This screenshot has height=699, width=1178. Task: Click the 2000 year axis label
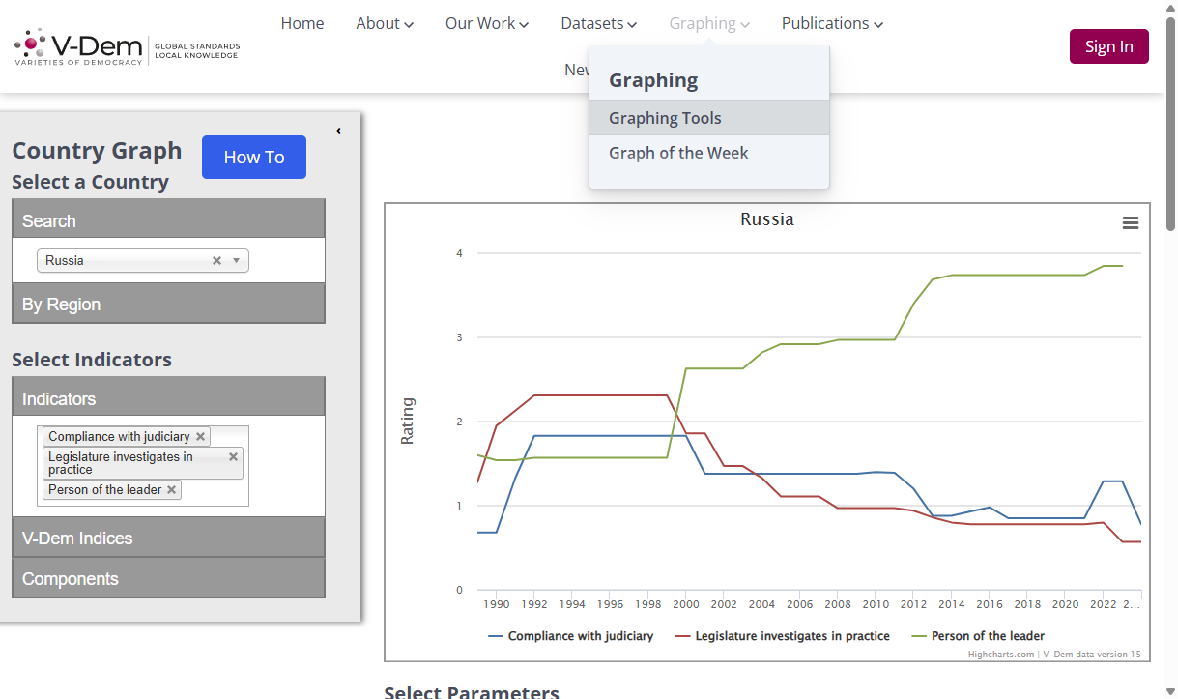coord(686,604)
